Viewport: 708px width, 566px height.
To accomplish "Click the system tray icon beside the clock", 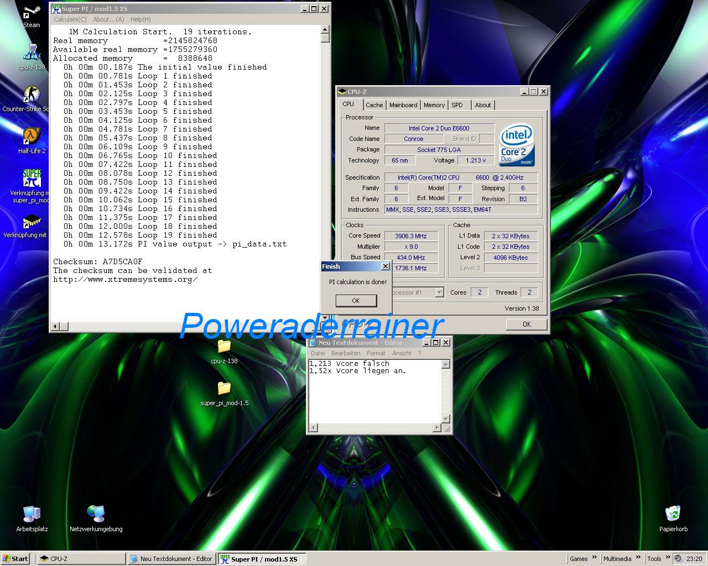I will (x=679, y=559).
